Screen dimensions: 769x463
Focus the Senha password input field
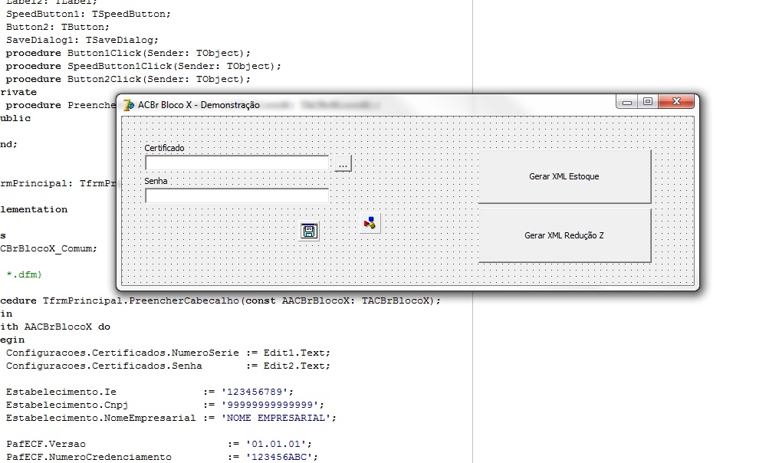click(237, 195)
